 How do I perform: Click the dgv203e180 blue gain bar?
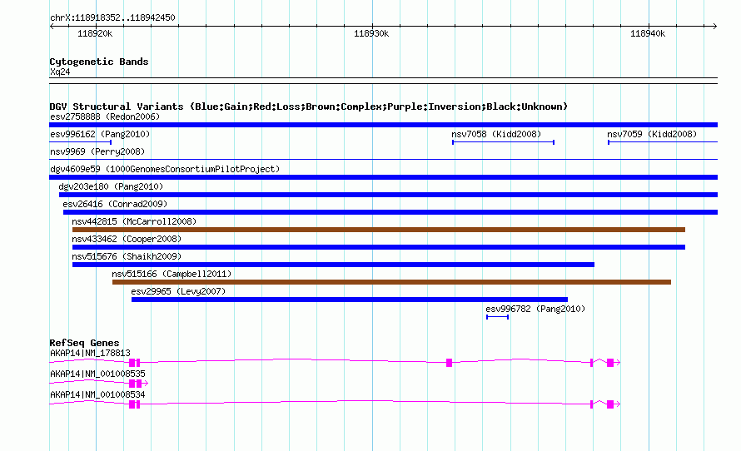(389, 195)
